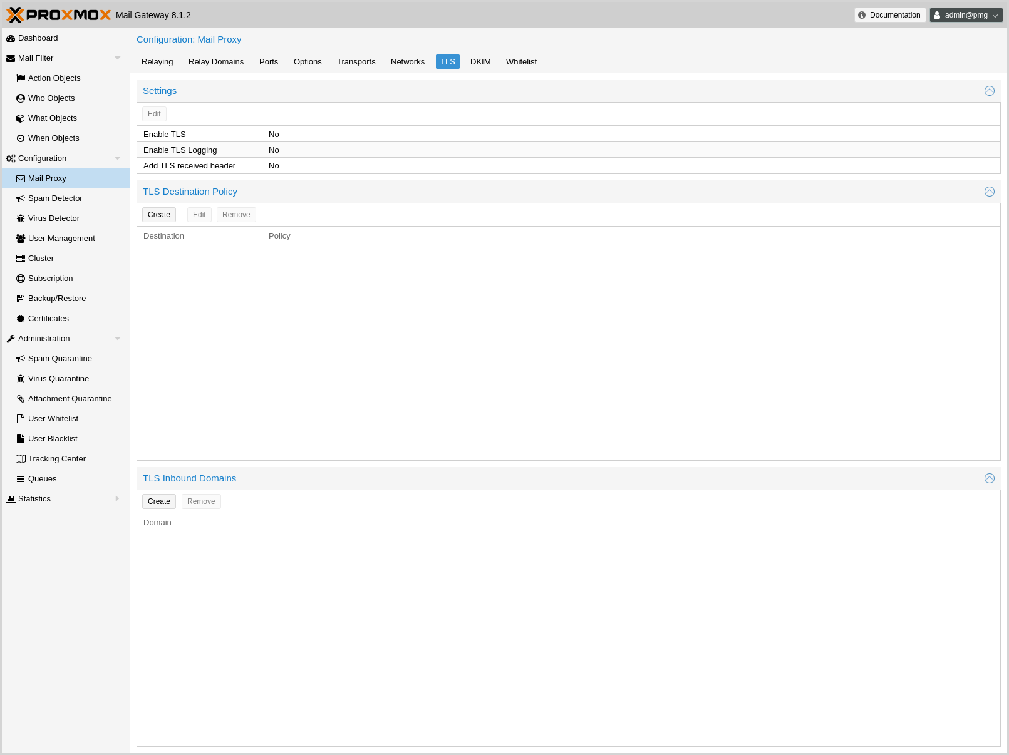
Task: Click the User Management group icon
Action: [x=21, y=239]
